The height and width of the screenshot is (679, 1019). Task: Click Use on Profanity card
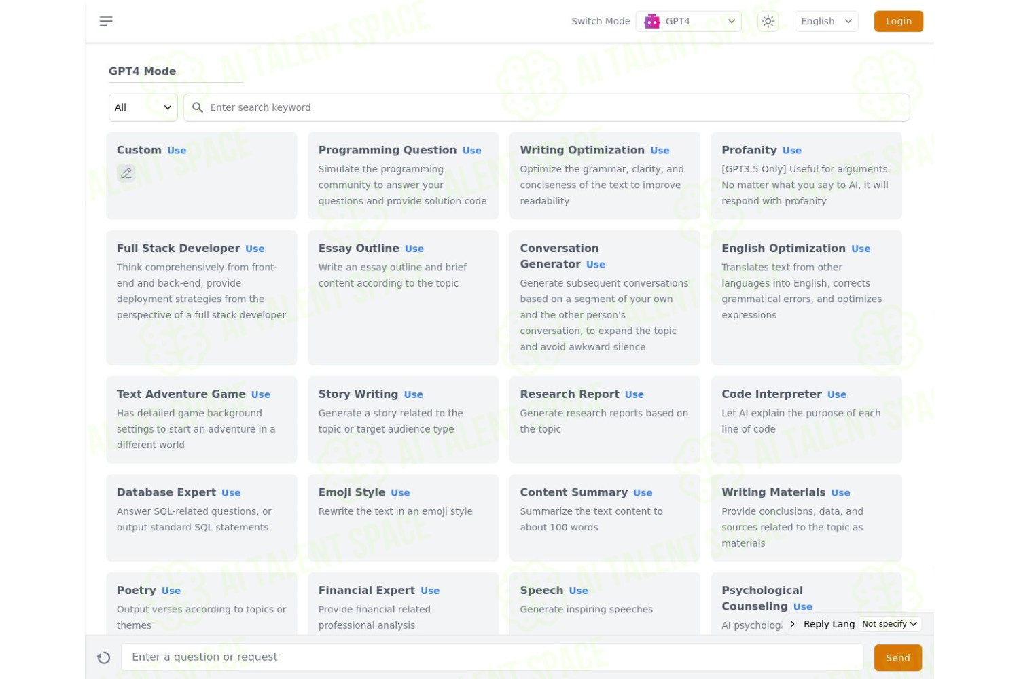click(x=791, y=151)
